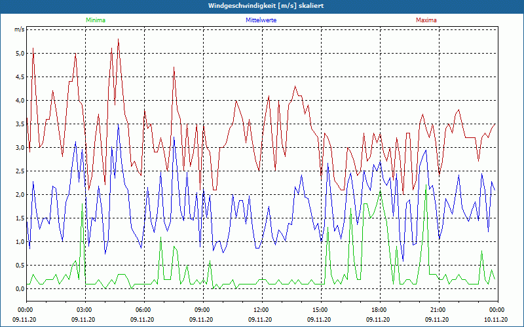The image size is (524, 327).
Task: Click the 1,0 label on y-axis
Action: [20, 241]
